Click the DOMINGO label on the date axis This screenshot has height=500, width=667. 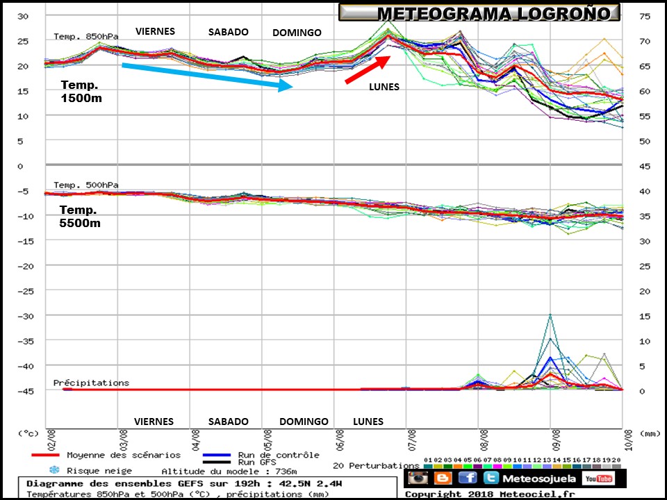[x=304, y=422]
